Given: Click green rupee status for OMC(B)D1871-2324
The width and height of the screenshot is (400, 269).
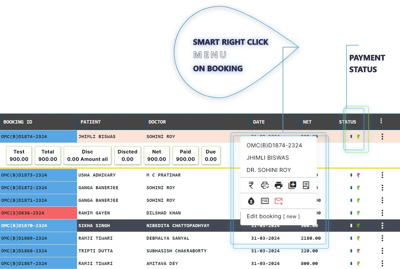Looking at the screenshot, I should (x=358, y=200).
